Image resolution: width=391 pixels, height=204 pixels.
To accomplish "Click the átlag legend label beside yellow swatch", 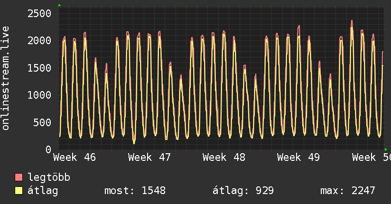I will 43,191.
